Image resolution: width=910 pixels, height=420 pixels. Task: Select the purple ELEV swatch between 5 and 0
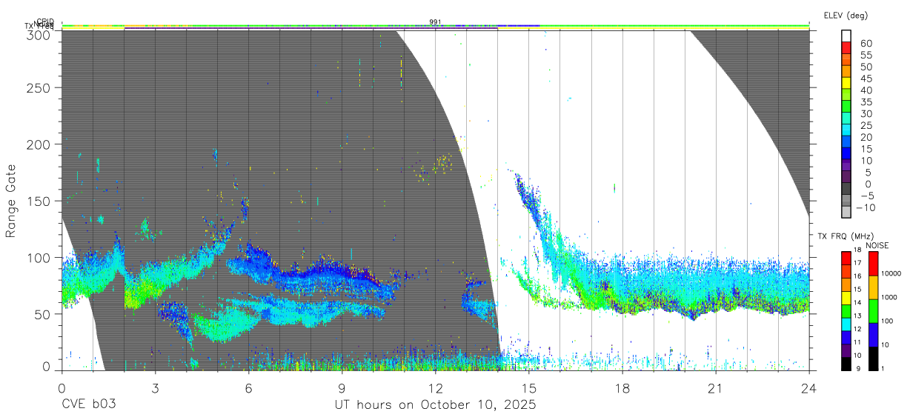click(846, 178)
